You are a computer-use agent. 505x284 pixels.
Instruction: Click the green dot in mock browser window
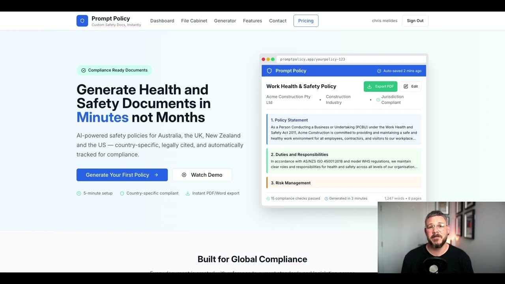click(x=273, y=59)
